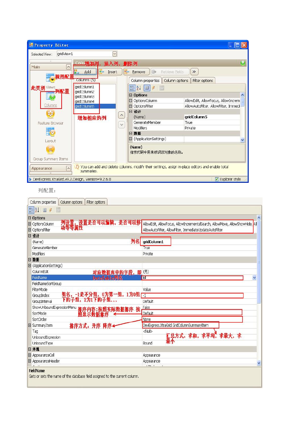This screenshot has width=301, height=426.
Task: Collapse the Options category in lower grid
Action: tap(30, 218)
